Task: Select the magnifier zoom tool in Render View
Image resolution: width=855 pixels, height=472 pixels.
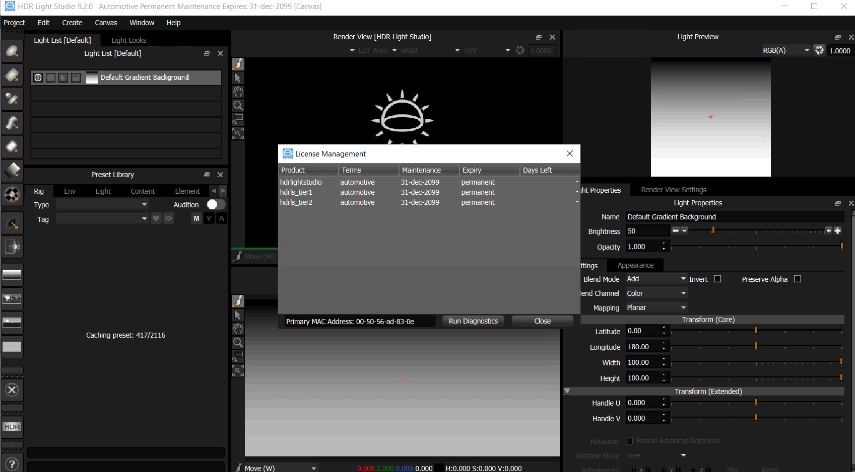Action: tap(238, 105)
